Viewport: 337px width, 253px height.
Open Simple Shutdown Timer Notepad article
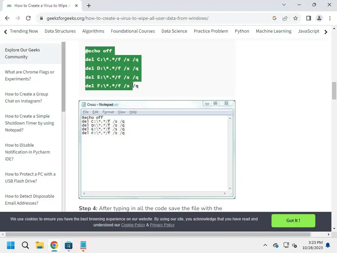tap(29, 123)
